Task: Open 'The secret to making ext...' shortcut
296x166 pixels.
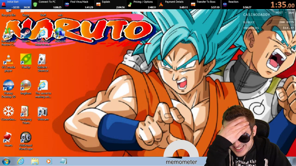Action: tap(43, 89)
